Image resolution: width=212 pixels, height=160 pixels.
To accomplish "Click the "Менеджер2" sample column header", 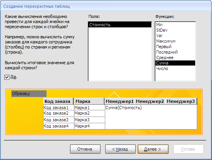I will (150, 101).
